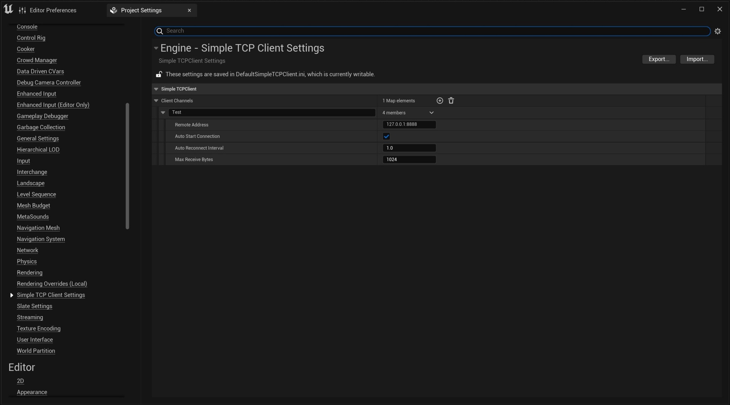This screenshot has width=730, height=405.
Task: Open Data Driven CVars section
Action: tap(40, 71)
